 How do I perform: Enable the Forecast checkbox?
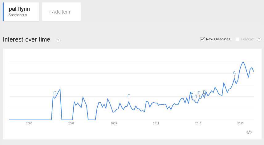237,39
